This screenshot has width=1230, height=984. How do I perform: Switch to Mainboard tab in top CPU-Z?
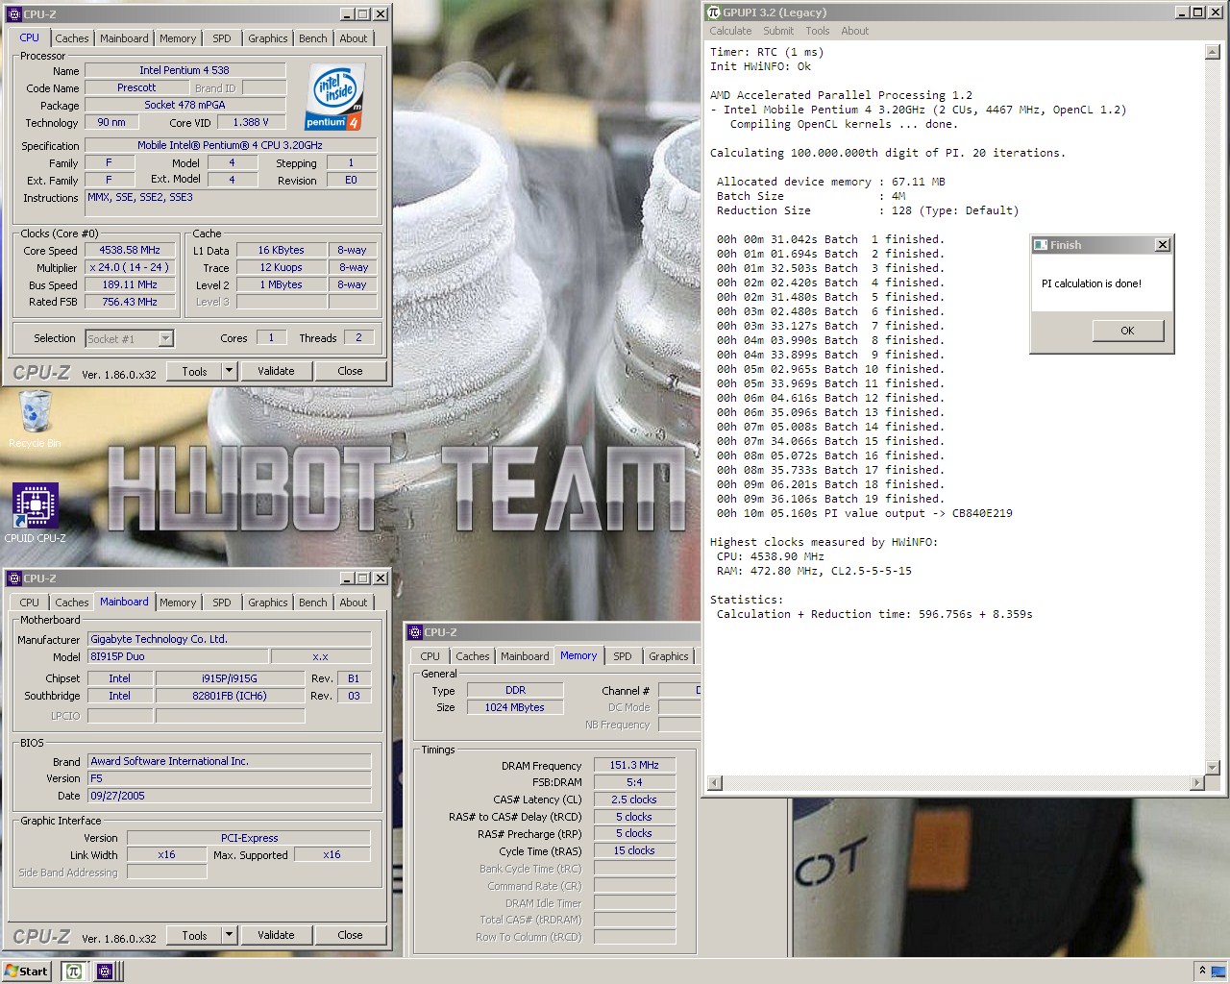pos(124,38)
